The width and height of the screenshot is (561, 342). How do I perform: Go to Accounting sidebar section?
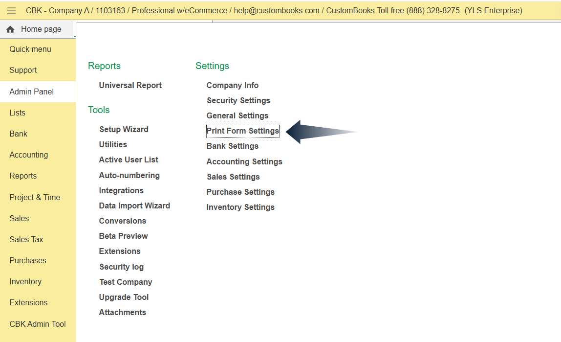tap(29, 155)
